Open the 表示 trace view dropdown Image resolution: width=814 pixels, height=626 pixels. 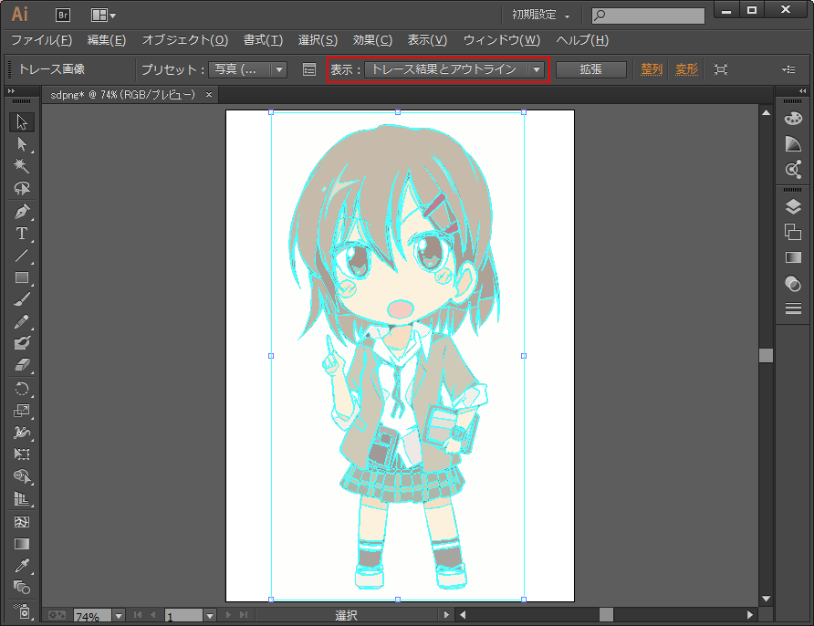coord(537,69)
